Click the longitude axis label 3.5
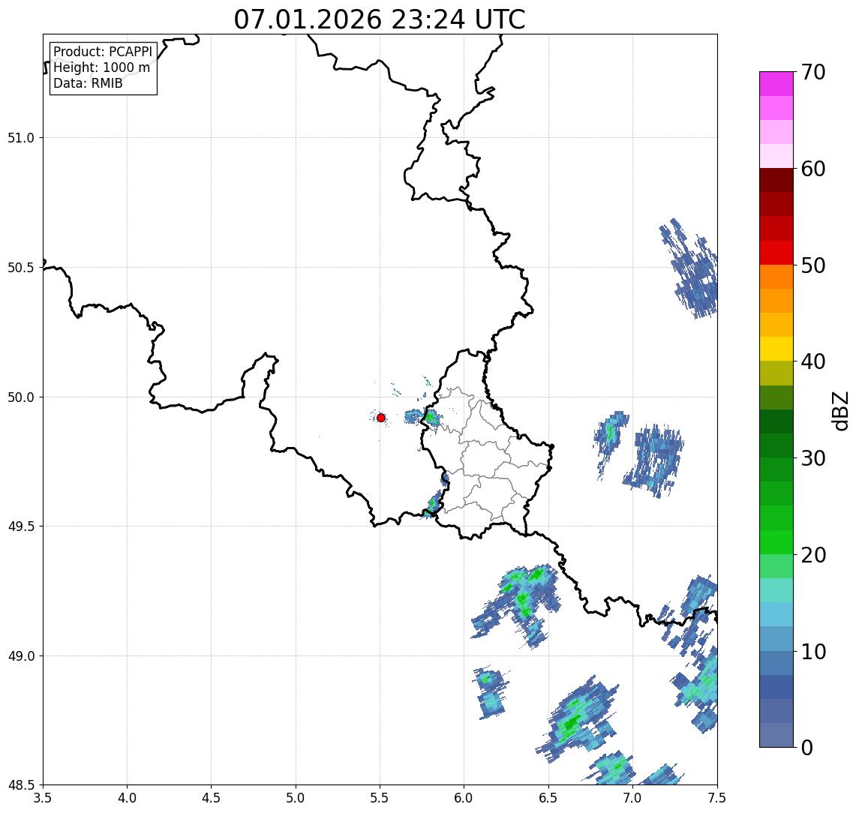859x813 pixels. tap(43, 798)
